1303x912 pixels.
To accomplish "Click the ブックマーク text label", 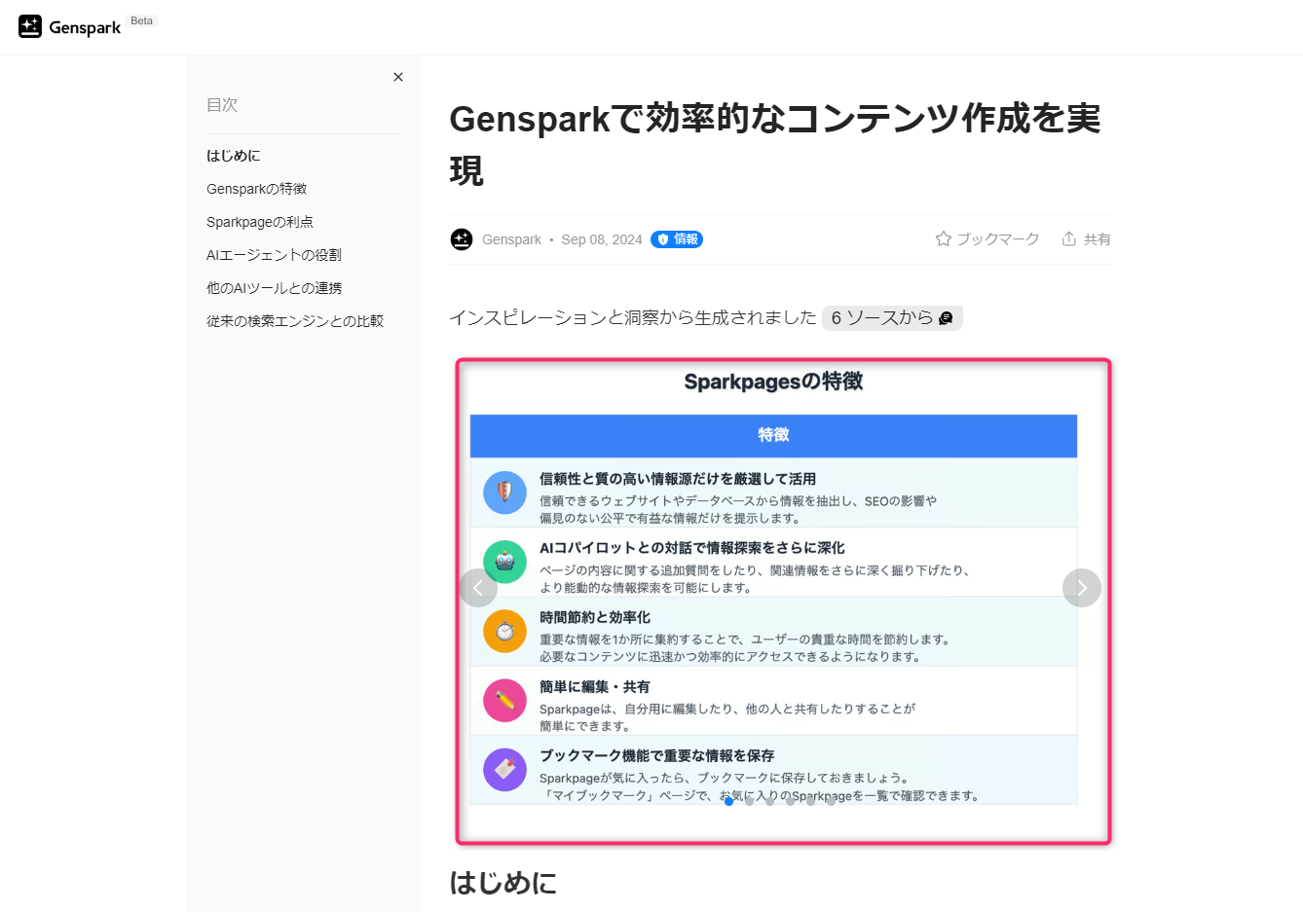I will tap(997, 238).
